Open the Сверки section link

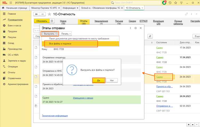click(x=132, y=21)
